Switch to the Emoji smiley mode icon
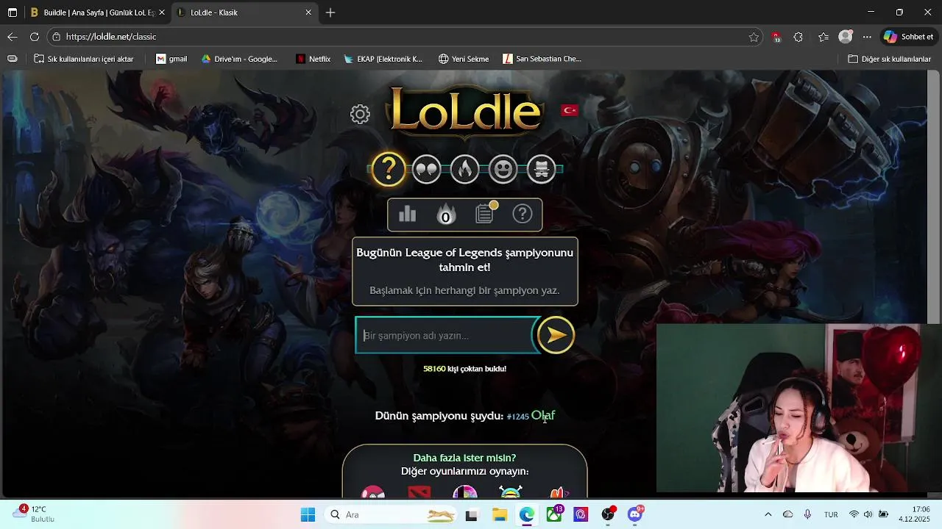This screenshot has width=942, height=529. click(503, 169)
